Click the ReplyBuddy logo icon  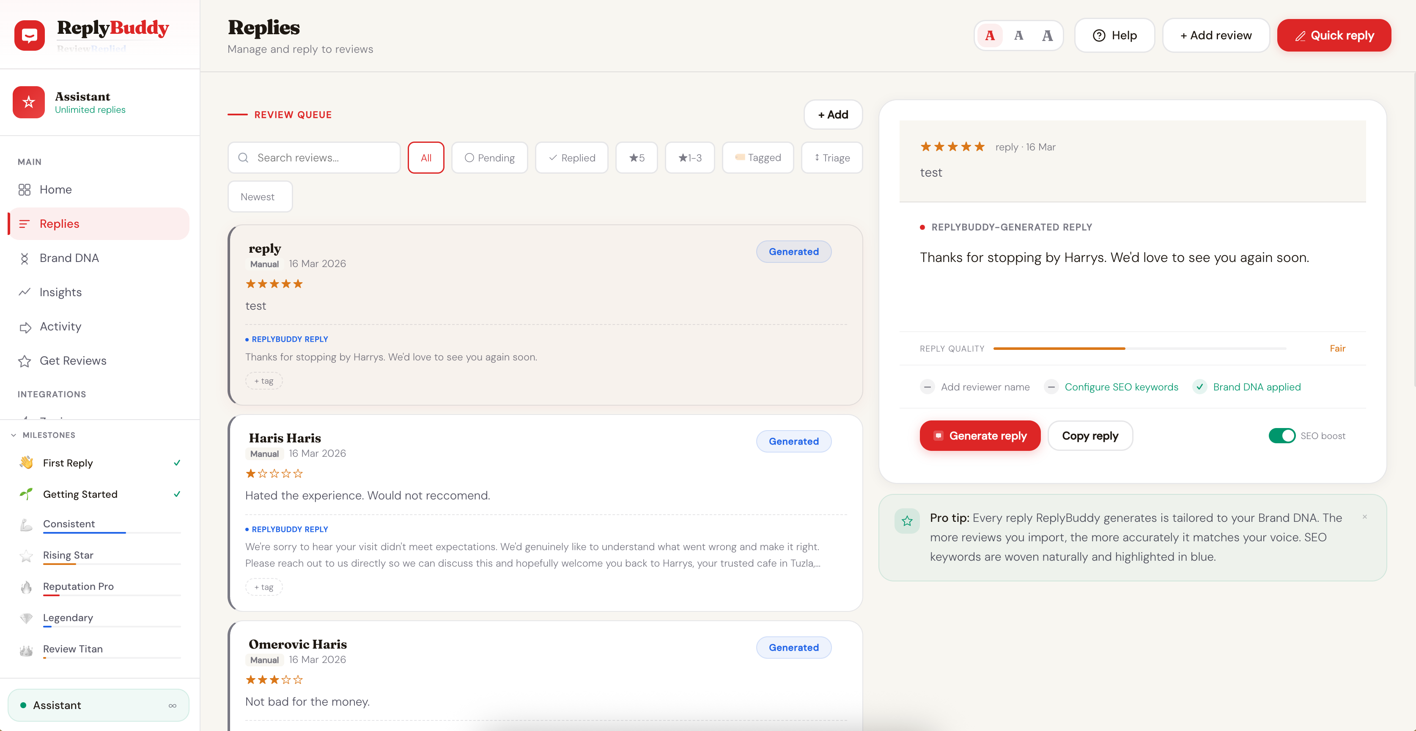pos(30,35)
